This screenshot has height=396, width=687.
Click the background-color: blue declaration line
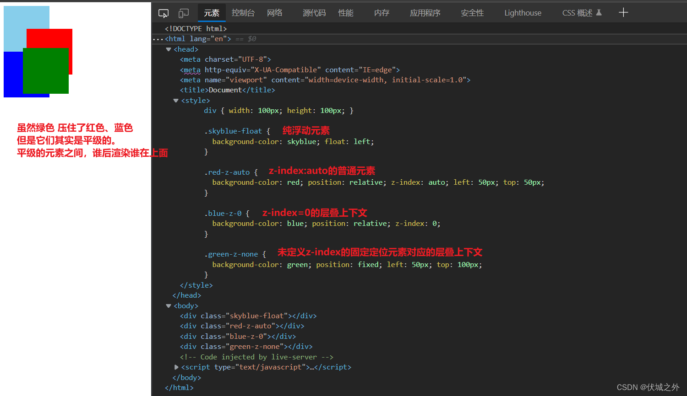[x=326, y=224]
